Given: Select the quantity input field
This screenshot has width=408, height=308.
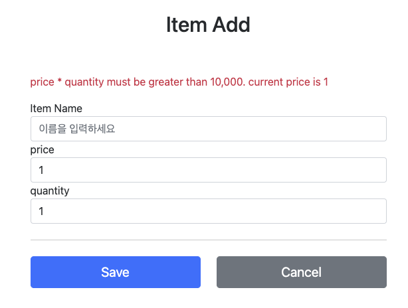Looking at the screenshot, I should (x=208, y=211).
